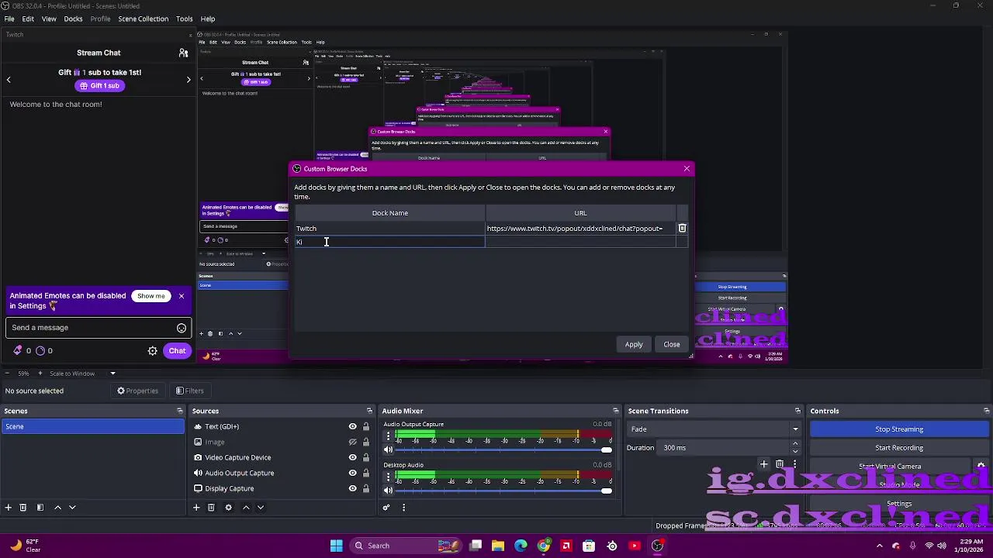Remove selected source with trash icon
This screenshot has height=558, width=993.
[211, 507]
